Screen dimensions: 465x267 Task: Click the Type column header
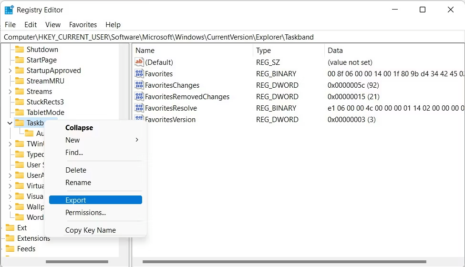coord(289,51)
